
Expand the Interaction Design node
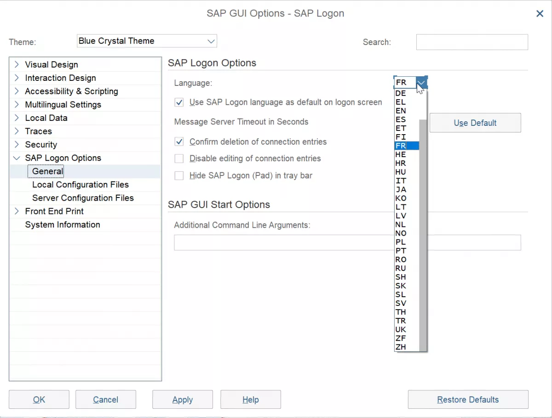17,78
